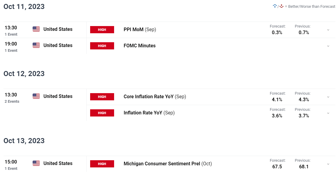336x174 pixels.
Task: Click the HIGH badge beside FOMC Minutes
Action: tap(102, 46)
